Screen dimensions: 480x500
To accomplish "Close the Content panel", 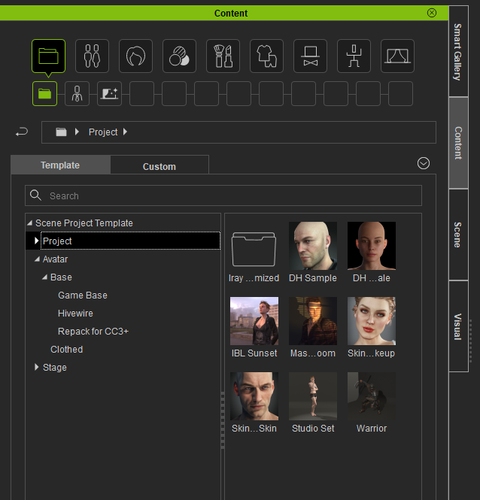I will click(432, 13).
